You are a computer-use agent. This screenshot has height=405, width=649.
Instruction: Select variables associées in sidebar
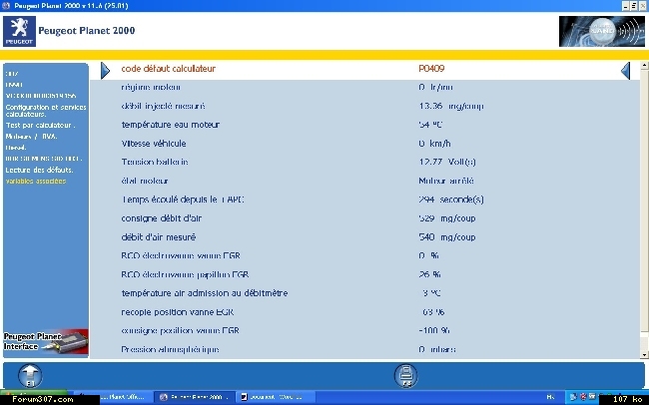[36, 181]
